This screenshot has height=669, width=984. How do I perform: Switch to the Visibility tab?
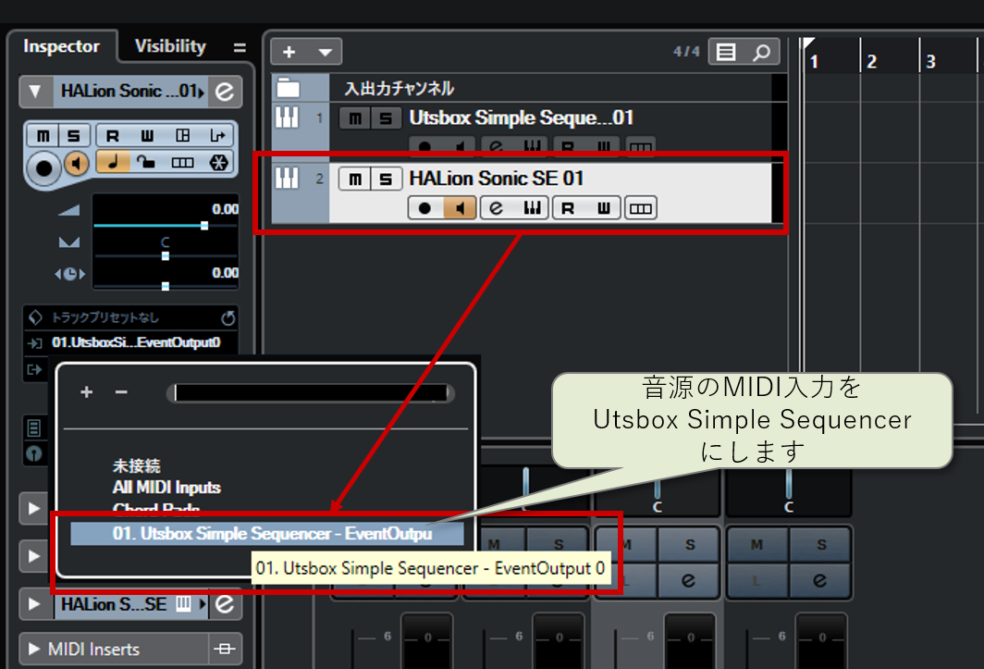(x=170, y=46)
